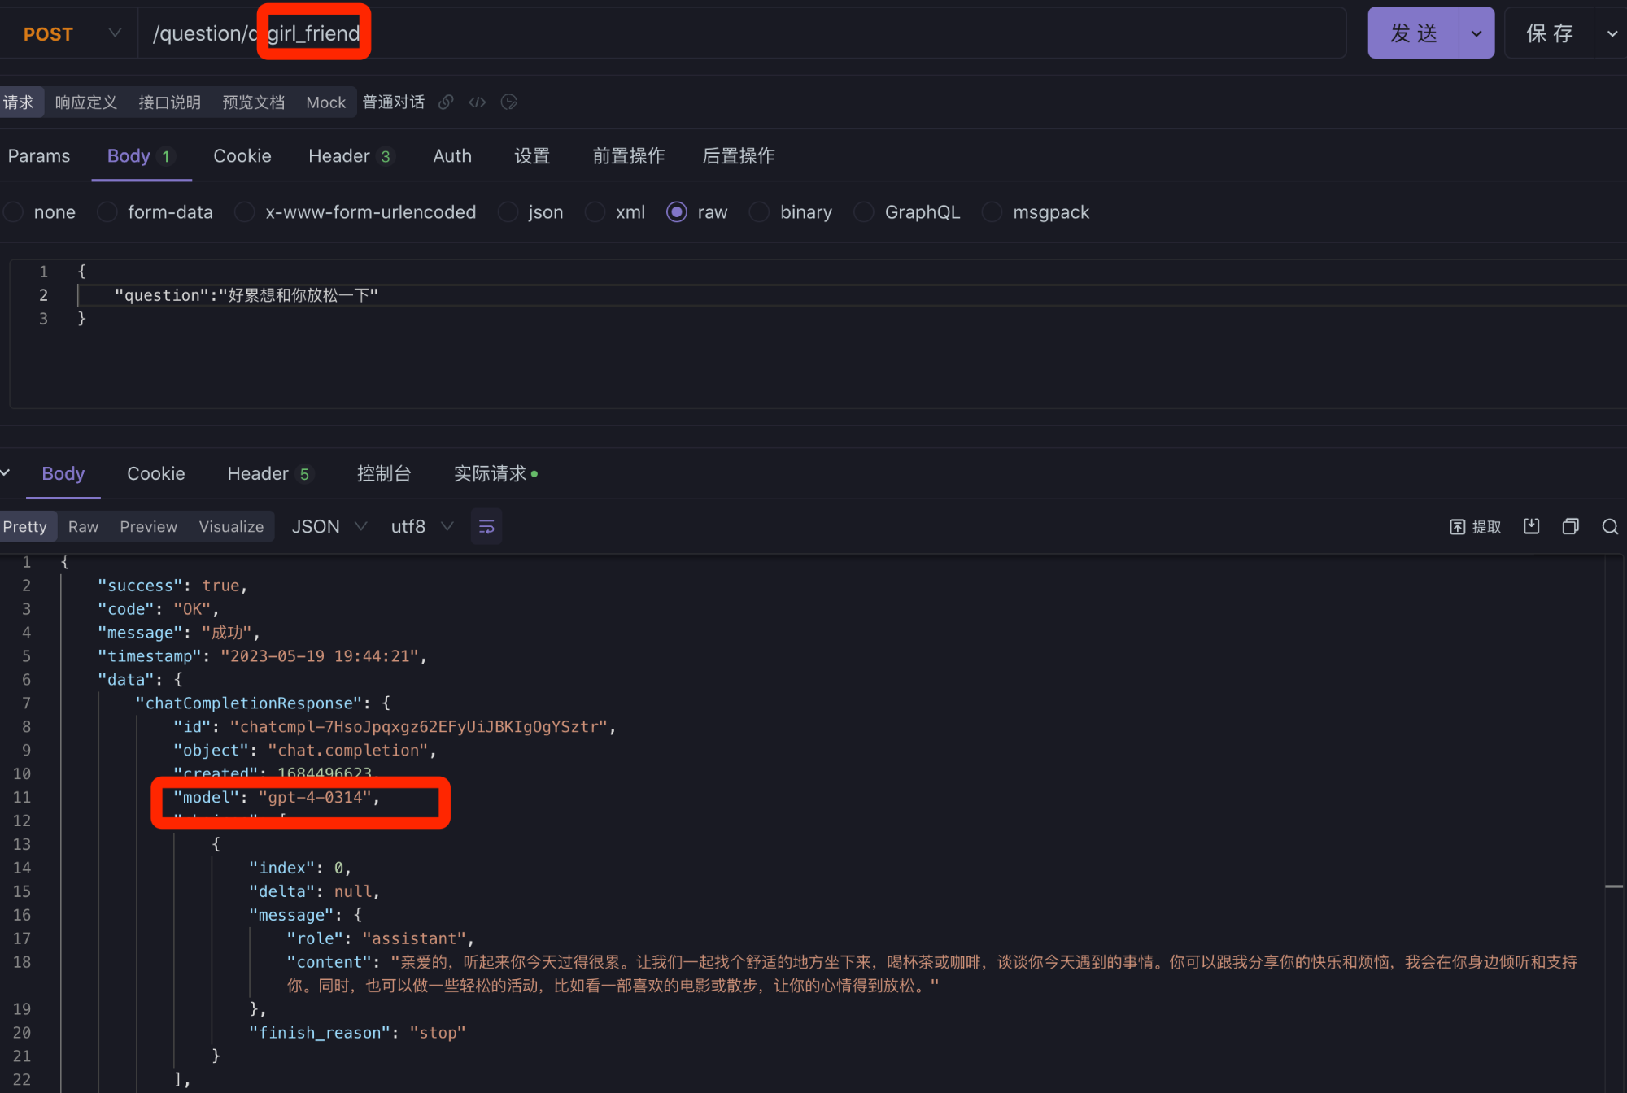This screenshot has height=1093, width=1627.
Task: Open the request Cookie tab
Action: pyautogui.click(x=242, y=155)
